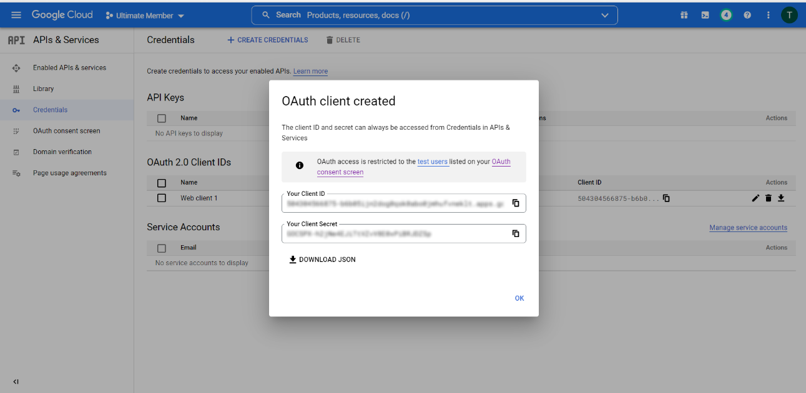Open Manage service accounts link
Screen dimensions: 806x393
748,228
